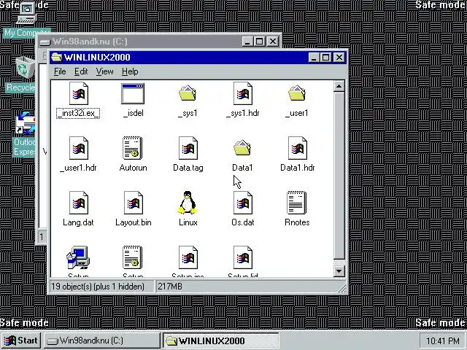Maximize the WINLINUX2000 window
The height and width of the screenshot is (350, 467).
click(325, 58)
